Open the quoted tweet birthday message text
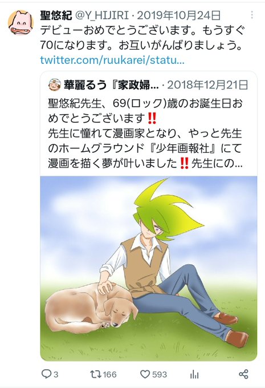The image size is (265, 388). pos(145,134)
